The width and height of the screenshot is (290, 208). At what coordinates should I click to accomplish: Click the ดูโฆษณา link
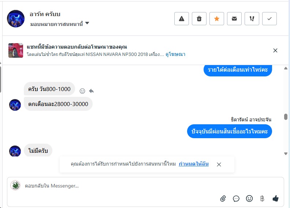(x=175, y=54)
